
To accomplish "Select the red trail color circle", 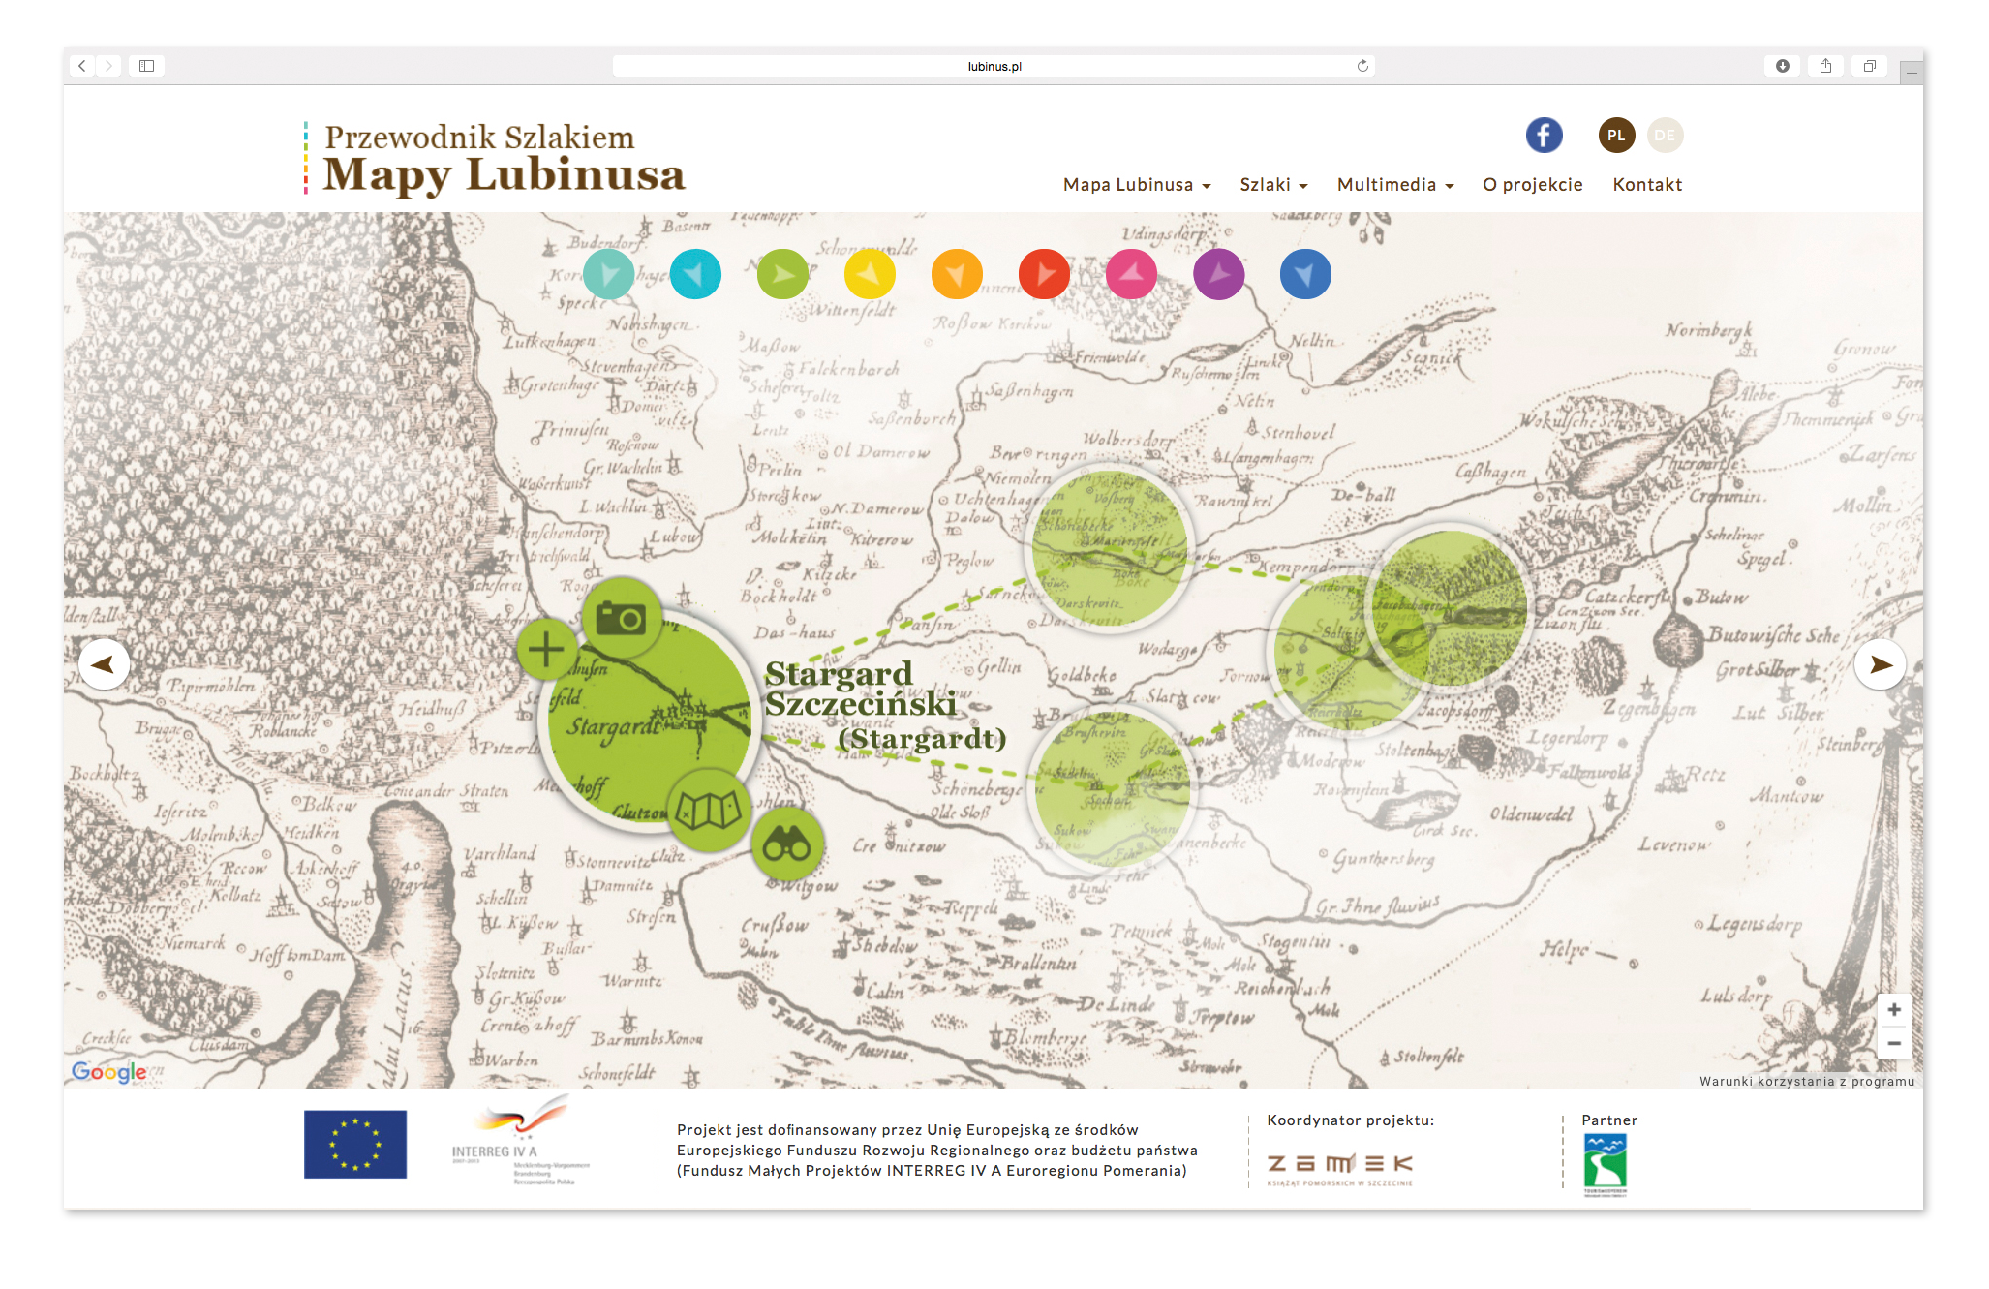I will (1044, 275).
